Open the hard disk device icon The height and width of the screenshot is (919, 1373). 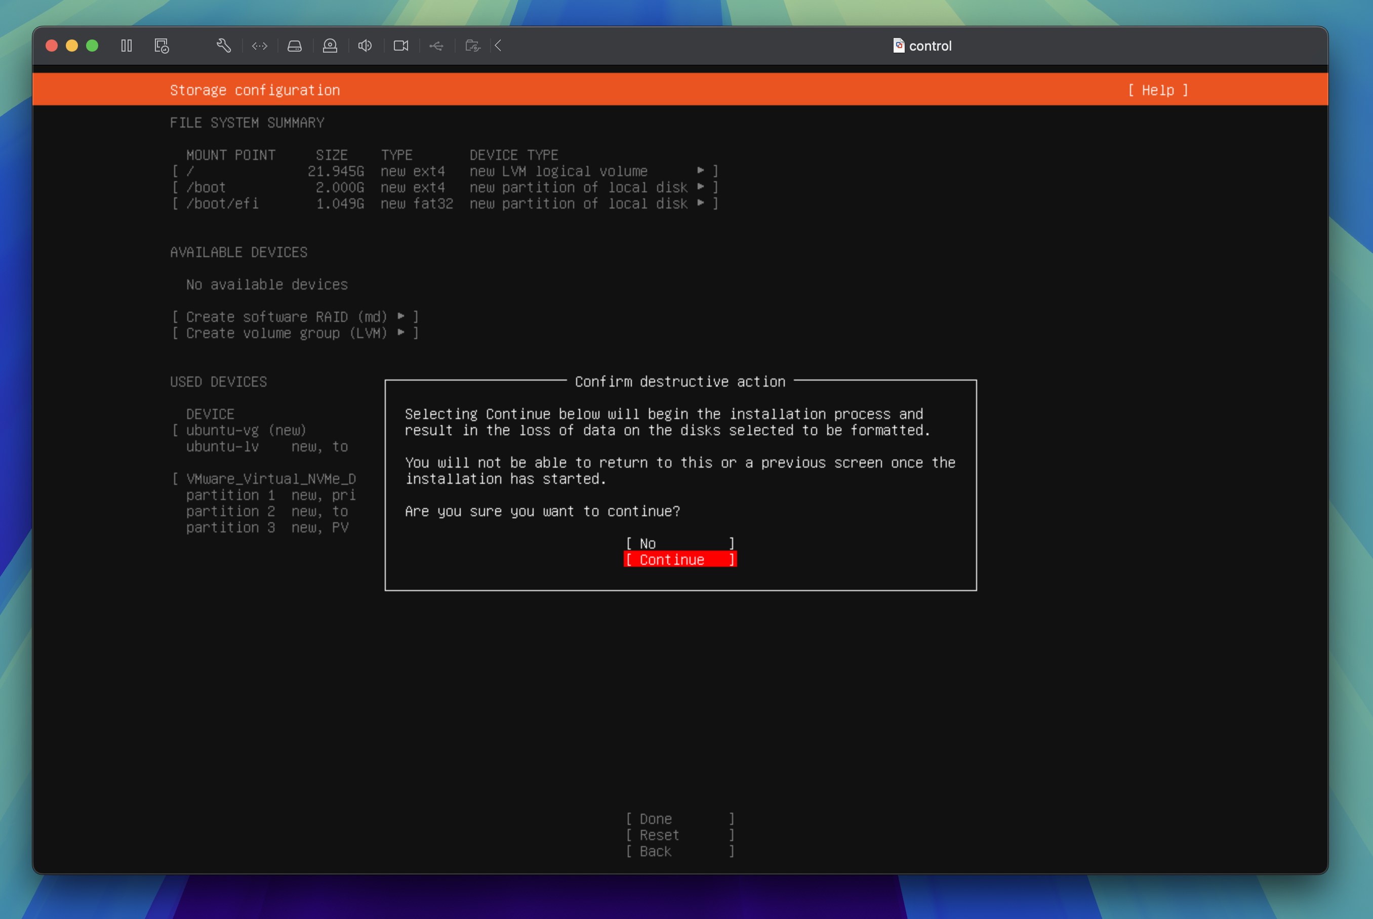294,46
